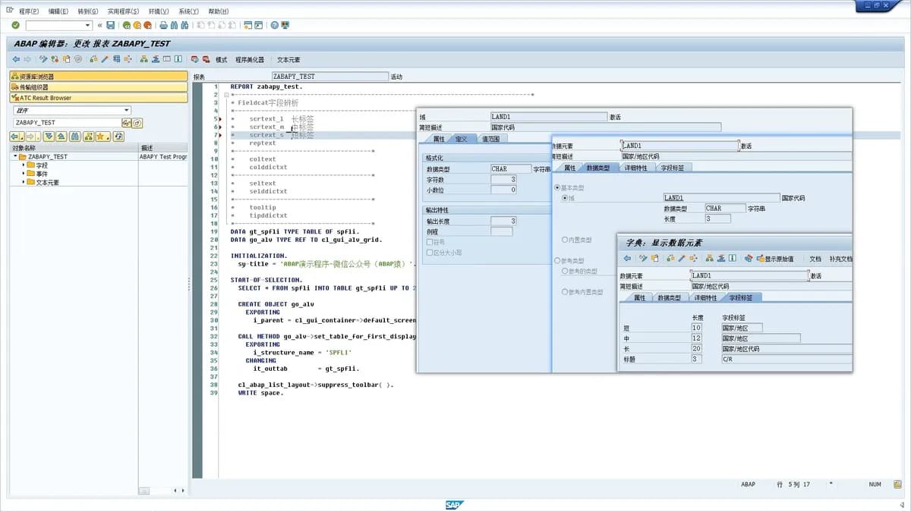Open the 程序(P) menu
The width and height of the screenshot is (911, 512).
[29, 11]
